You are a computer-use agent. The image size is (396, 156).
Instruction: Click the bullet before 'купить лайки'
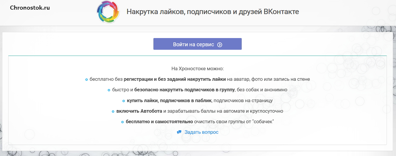(x=124, y=101)
